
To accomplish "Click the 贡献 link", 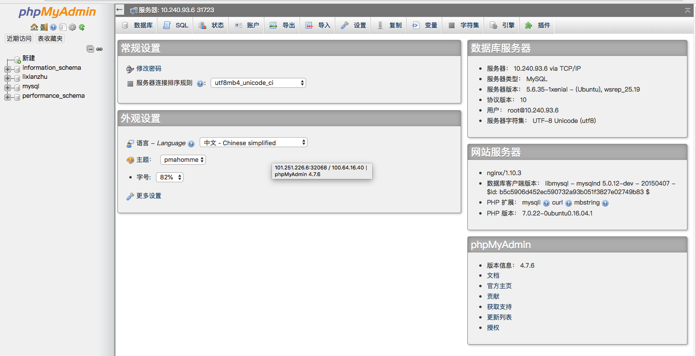I will click(x=493, y=296).
